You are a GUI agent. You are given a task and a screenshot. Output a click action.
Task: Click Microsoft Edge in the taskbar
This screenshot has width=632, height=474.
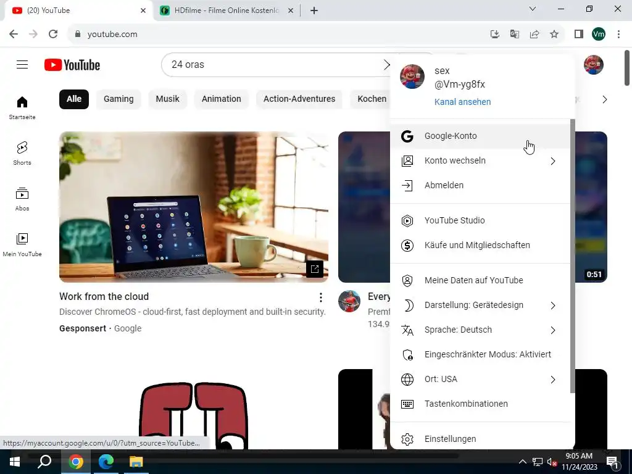pyautogui.click(x=106, y=462)
